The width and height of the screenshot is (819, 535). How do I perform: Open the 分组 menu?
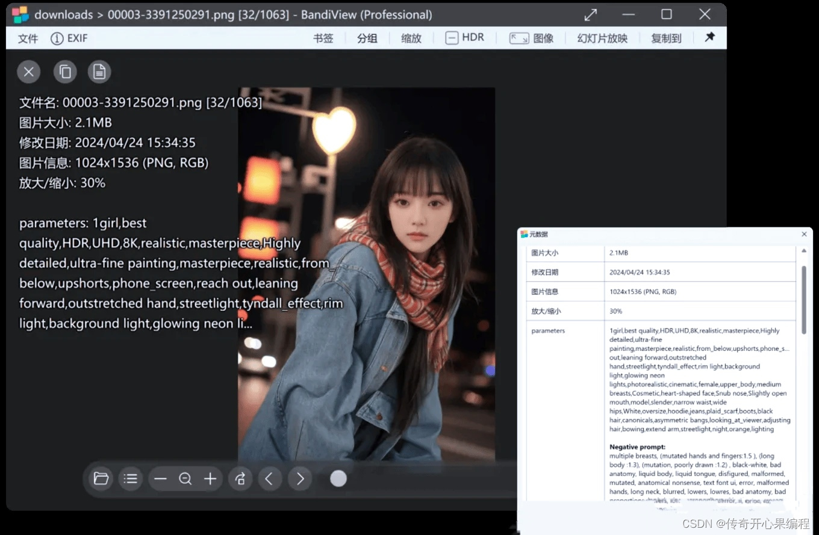[367, 39]
